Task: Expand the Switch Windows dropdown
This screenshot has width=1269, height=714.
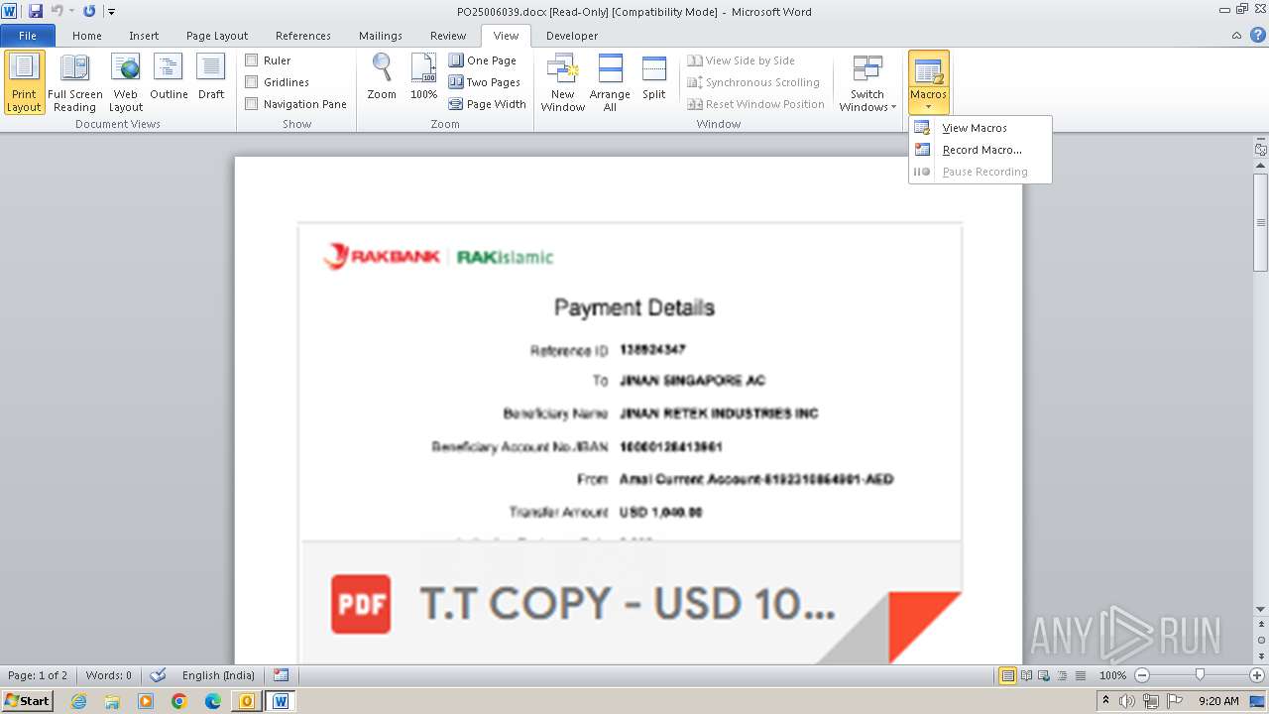Action: [867, 82]
